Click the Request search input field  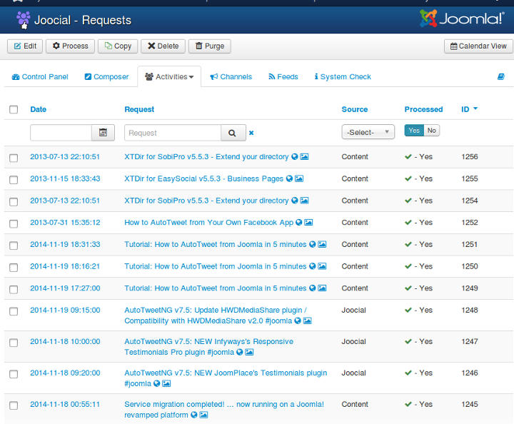(173, 133)
